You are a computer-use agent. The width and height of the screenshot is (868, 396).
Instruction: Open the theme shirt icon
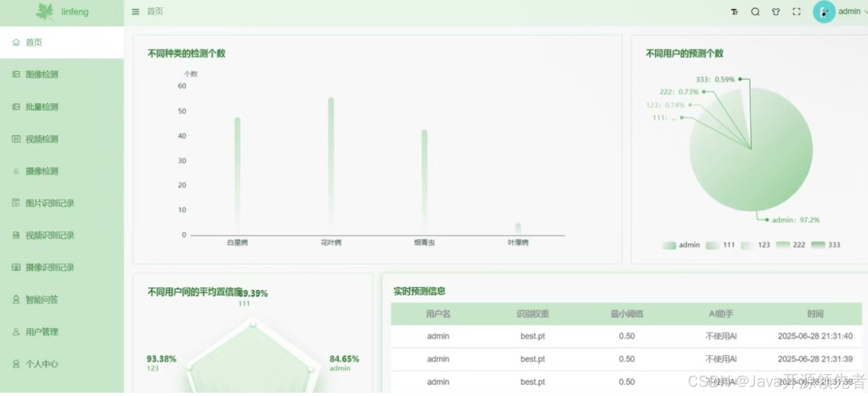pos(776,12)
